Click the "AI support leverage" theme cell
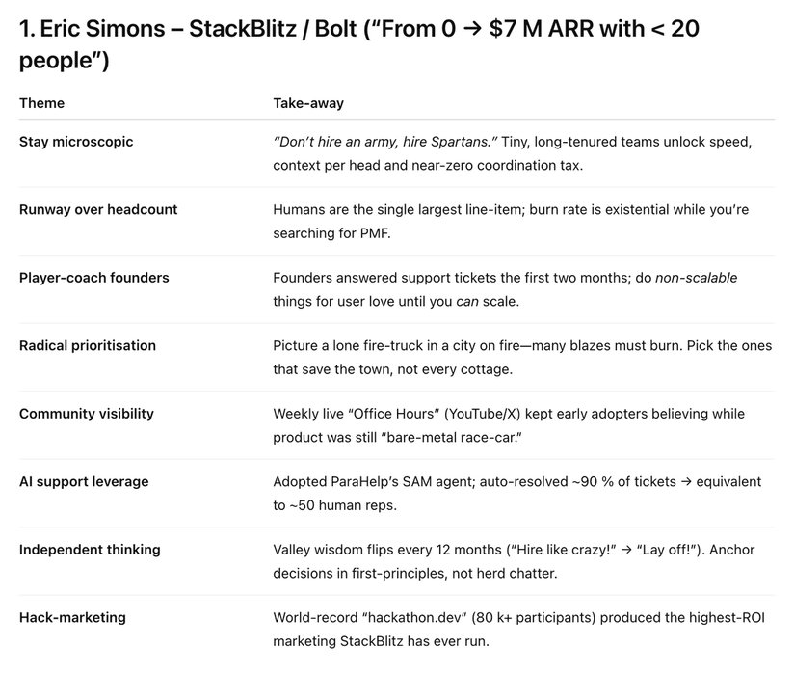Image resolution: width=794 pixels, height=675 pixels. [84, 481]
